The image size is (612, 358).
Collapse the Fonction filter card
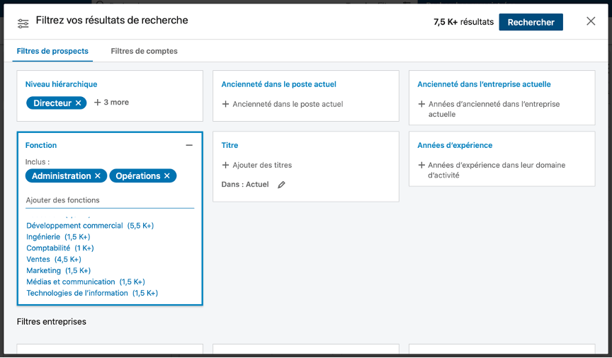click(x=189, y=145)
